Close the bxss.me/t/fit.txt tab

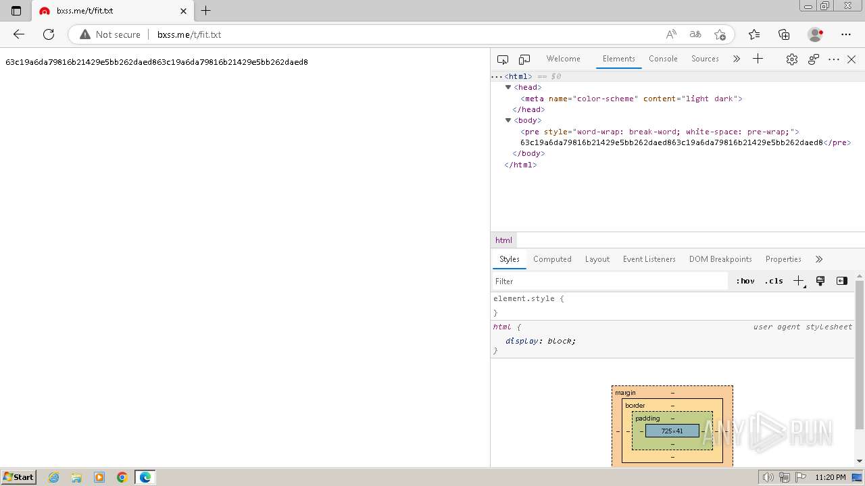pyautogui.click(x=184, y=11)
